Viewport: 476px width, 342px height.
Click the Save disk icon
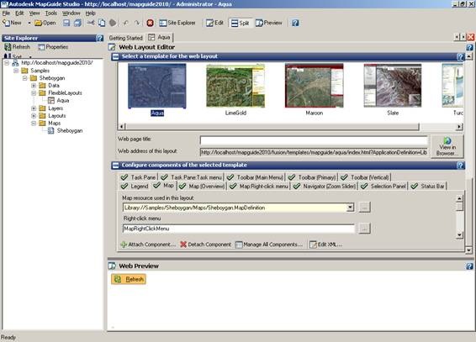66,23
